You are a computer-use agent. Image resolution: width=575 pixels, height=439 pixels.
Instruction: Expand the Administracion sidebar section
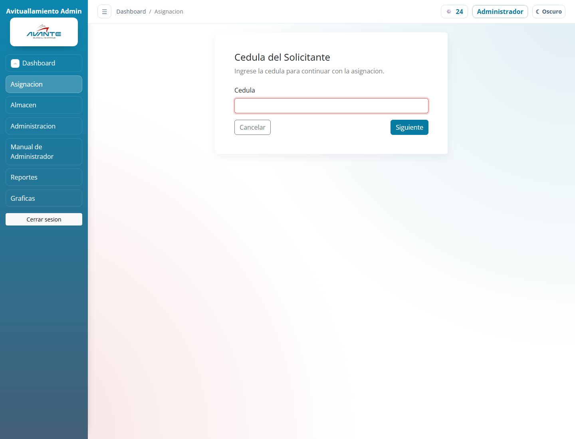pos(44,126)
